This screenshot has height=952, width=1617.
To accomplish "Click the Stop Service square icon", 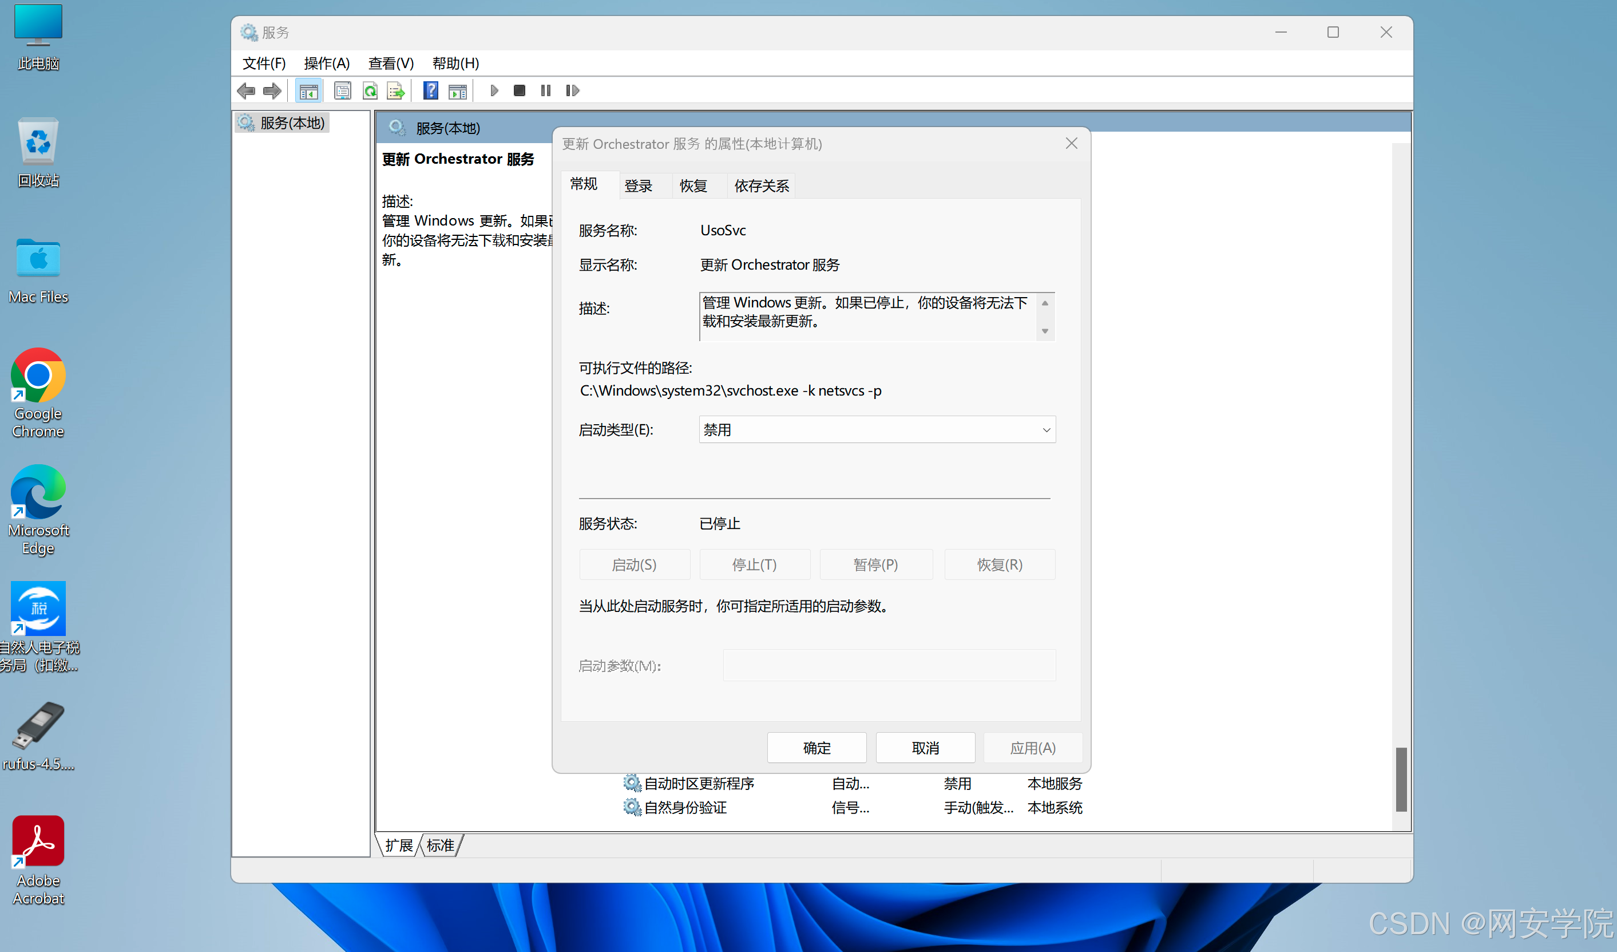I will (x=519, y=90).
